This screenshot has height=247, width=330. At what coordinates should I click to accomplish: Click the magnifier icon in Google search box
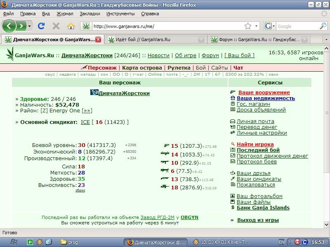click(323, 26)
